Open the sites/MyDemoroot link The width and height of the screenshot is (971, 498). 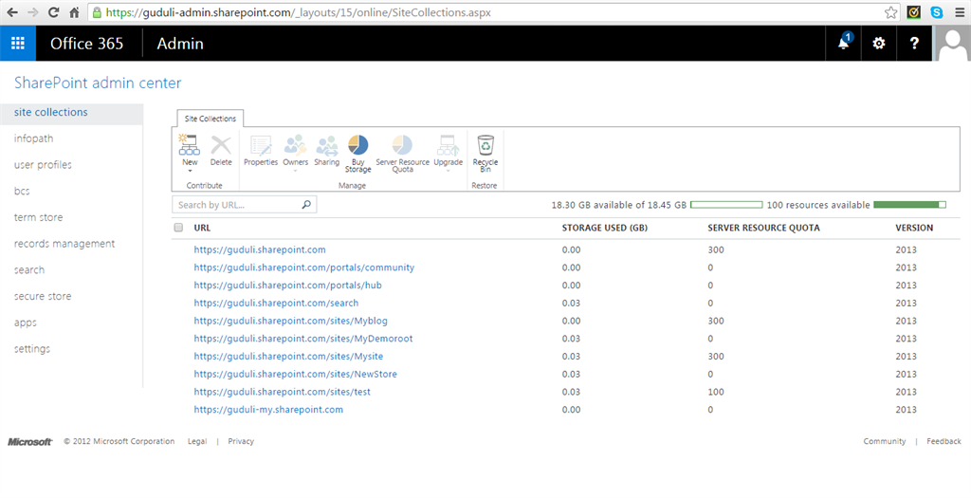click(x=303, y=339)
